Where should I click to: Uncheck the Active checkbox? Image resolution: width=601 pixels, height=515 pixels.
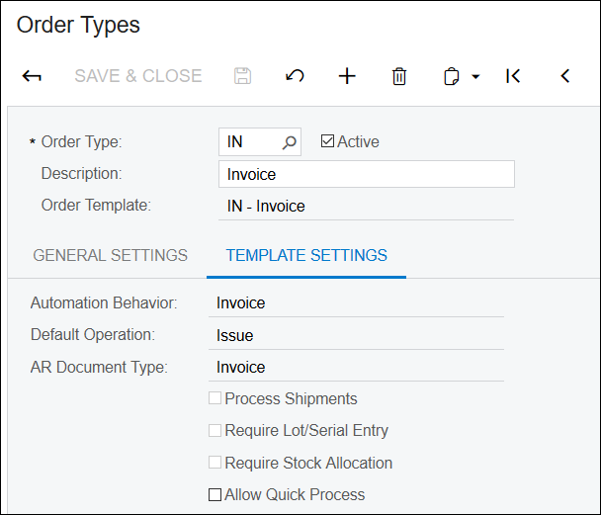pos(328,141)
